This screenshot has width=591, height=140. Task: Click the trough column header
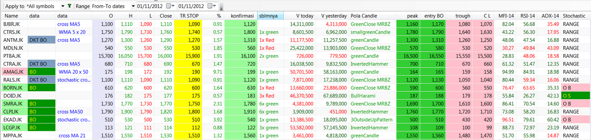pyautogui.click(x=459, y=16)
